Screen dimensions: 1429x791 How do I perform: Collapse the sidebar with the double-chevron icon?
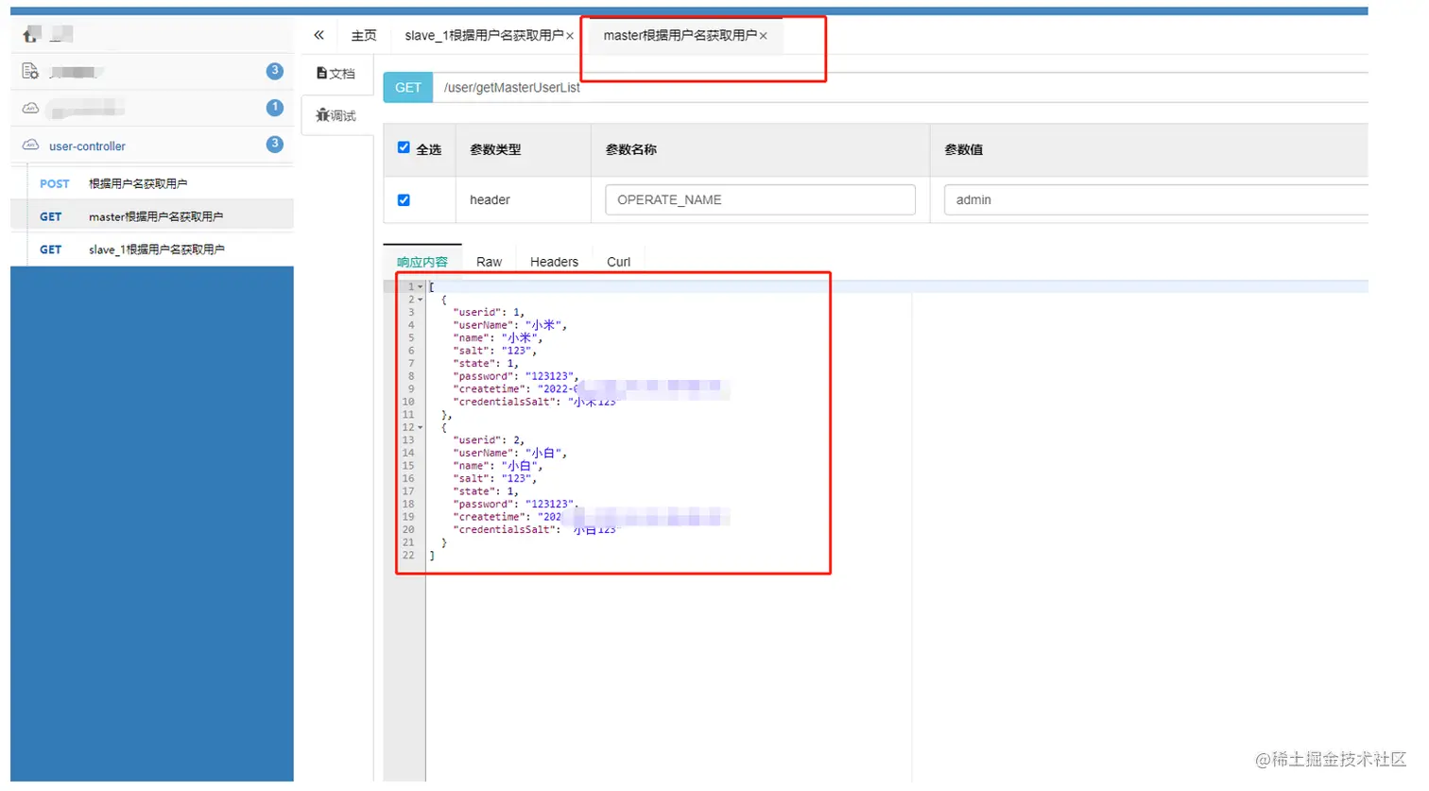[x=318, y=34]
